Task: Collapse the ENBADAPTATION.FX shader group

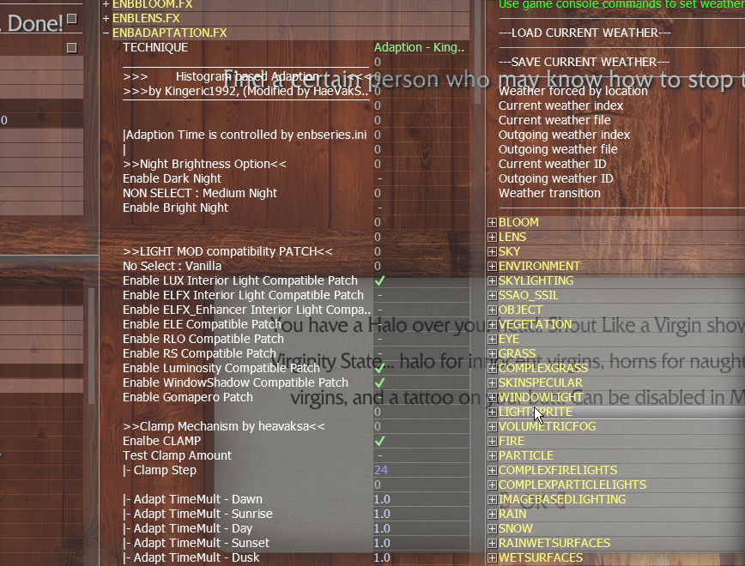Action: tap(106, 33)
